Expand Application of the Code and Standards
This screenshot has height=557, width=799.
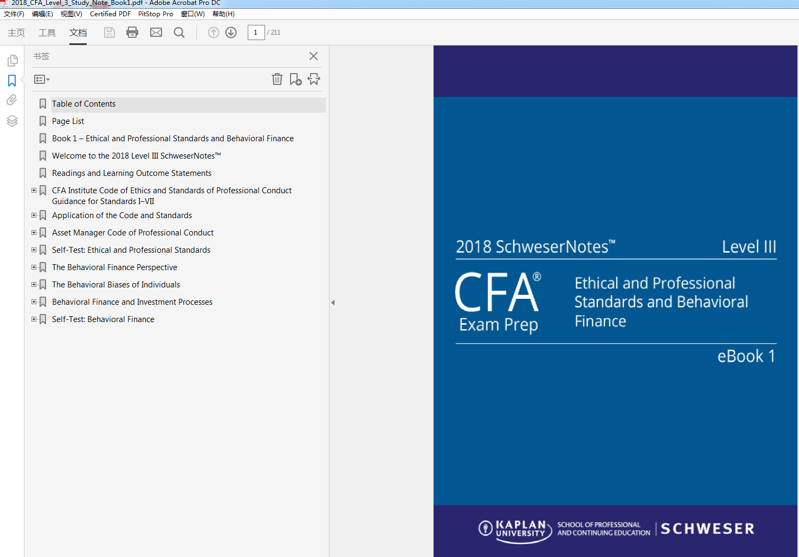point(34,215)
